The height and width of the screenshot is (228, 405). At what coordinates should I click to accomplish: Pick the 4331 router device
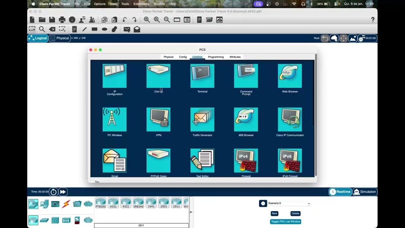pyautogui.click(x=113, y=203)
